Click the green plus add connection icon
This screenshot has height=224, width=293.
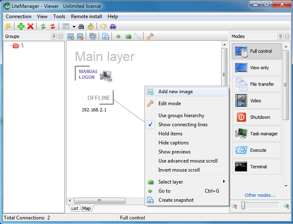coord(21,26)
